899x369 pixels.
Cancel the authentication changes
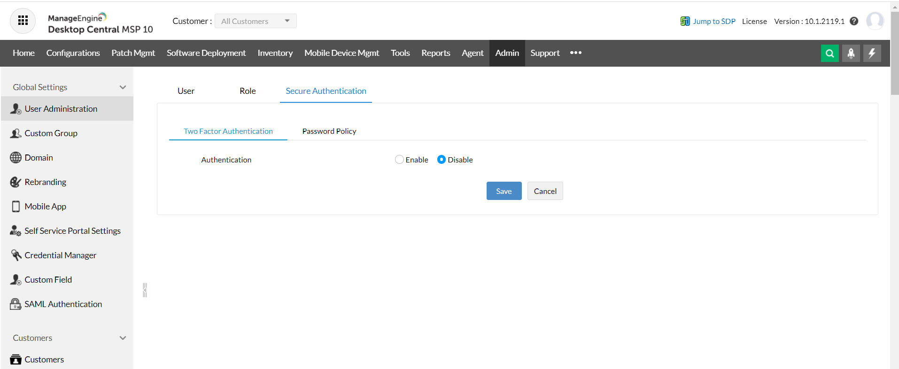(x=545, y=191)
